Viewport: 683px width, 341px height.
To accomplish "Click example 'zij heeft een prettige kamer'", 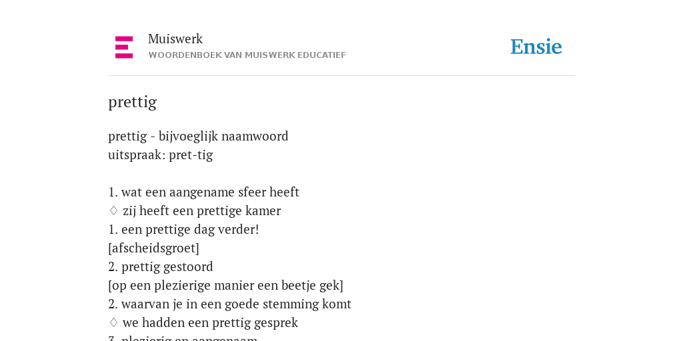I will click(x=201, y=211).
